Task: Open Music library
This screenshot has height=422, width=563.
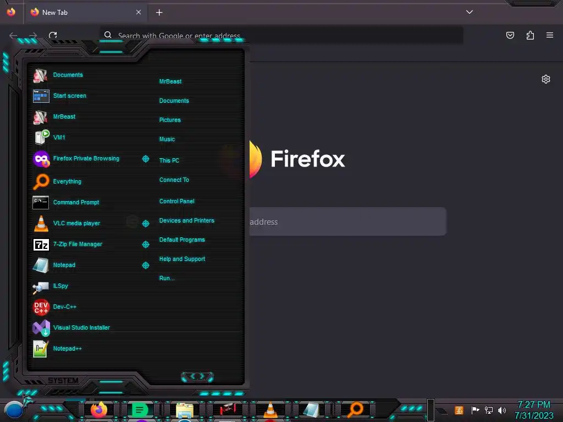Action: point(167,139)
